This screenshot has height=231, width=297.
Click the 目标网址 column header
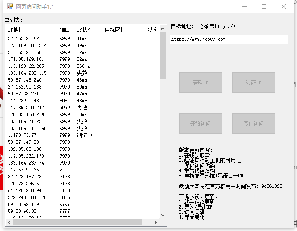(124, 30)
